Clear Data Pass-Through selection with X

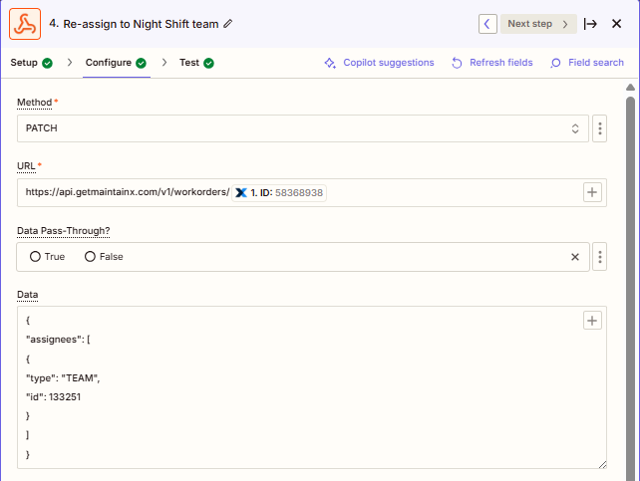(574, 257)
